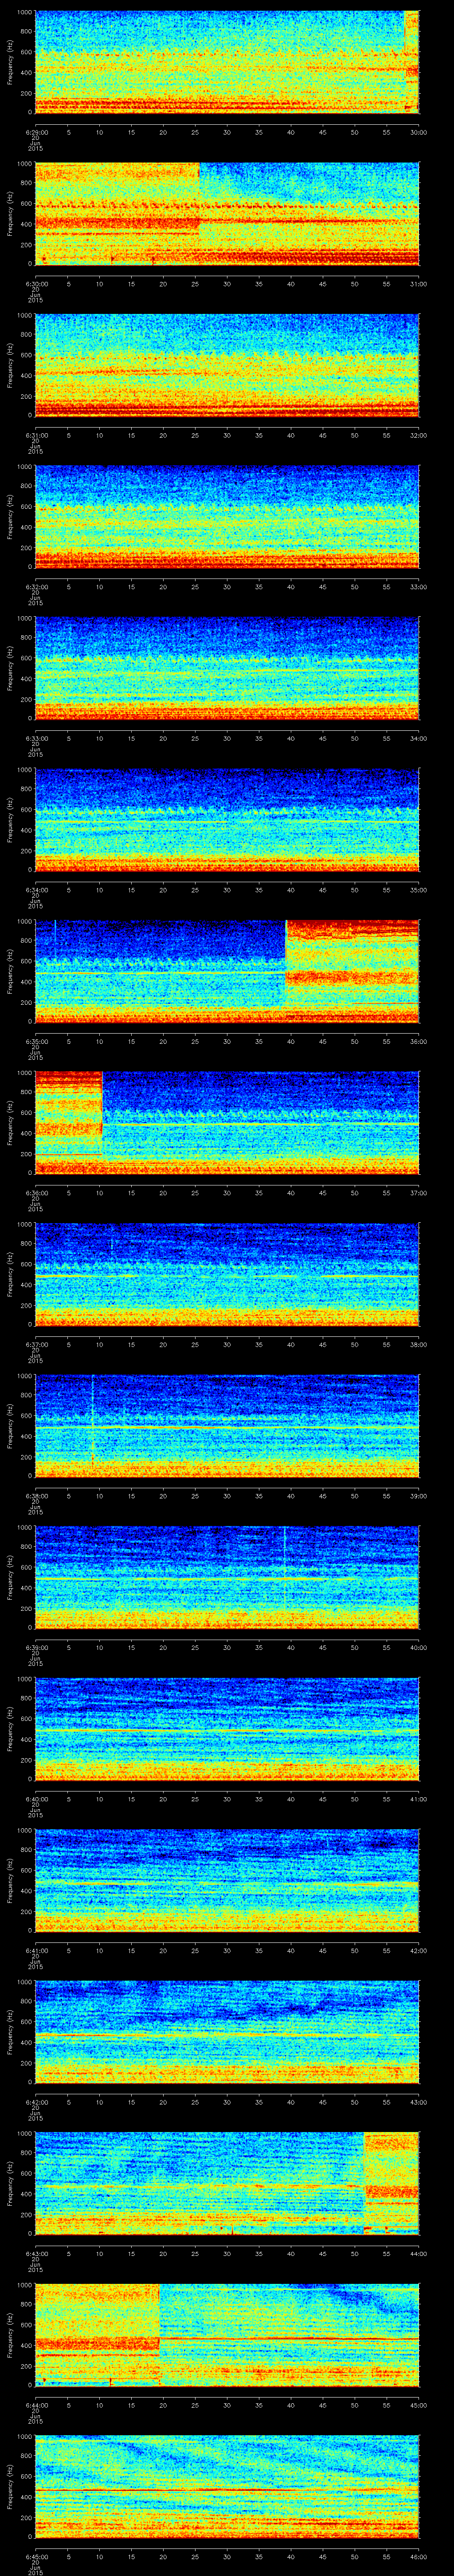Click the 6:35:00 start time label
The height and width of the screenshot is (2576, 454).
coord(36,1041)
